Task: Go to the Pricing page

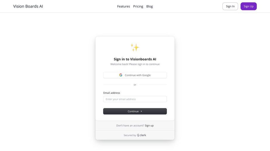Action: (x=138, y=6)
